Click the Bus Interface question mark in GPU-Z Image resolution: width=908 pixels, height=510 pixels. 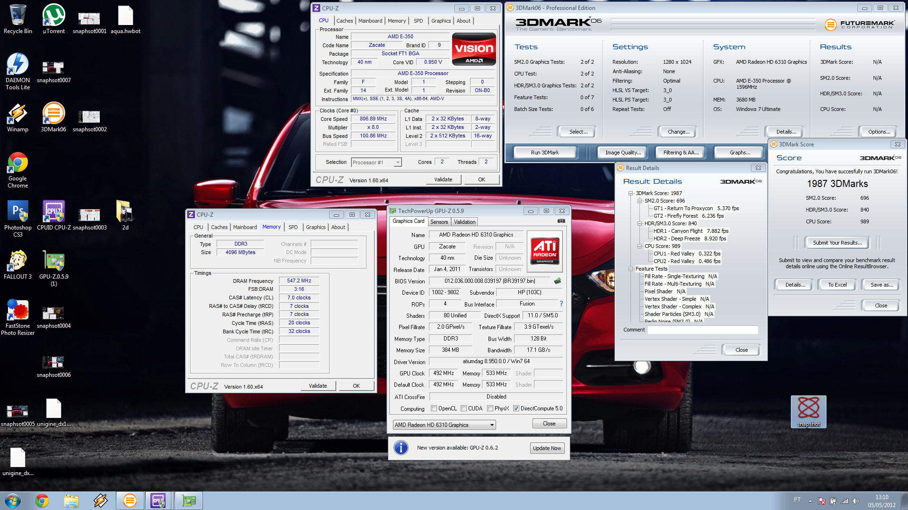pyautogui.click(x=561, y=304)
